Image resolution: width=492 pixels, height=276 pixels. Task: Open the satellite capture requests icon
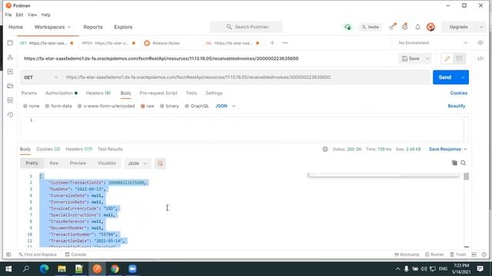click(392, 27)
